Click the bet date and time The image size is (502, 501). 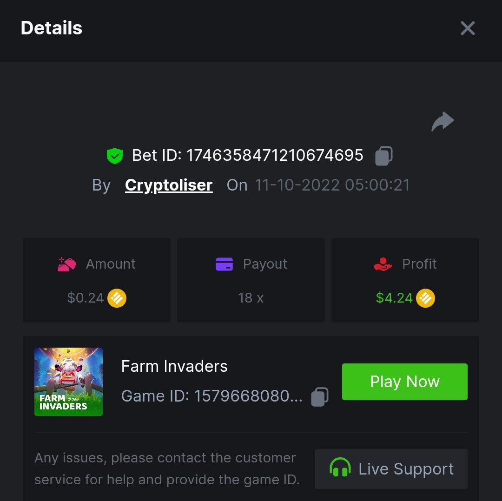pos(332,185)
